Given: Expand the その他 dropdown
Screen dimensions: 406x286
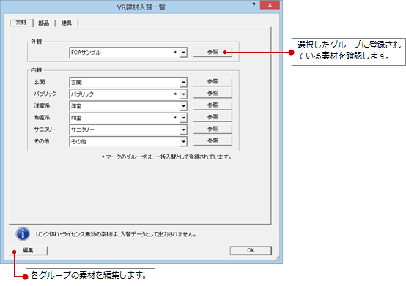Looking at the screenshot, I should 183,142.
